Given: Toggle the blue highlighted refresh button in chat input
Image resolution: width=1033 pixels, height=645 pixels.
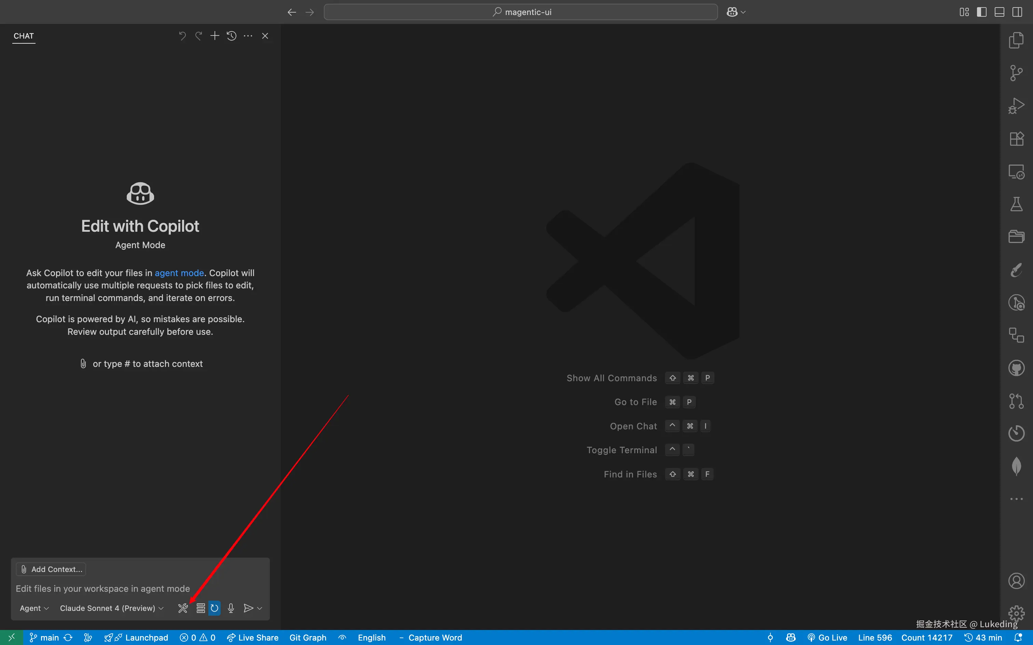Looking at the screenshot, I should point(214,608).
